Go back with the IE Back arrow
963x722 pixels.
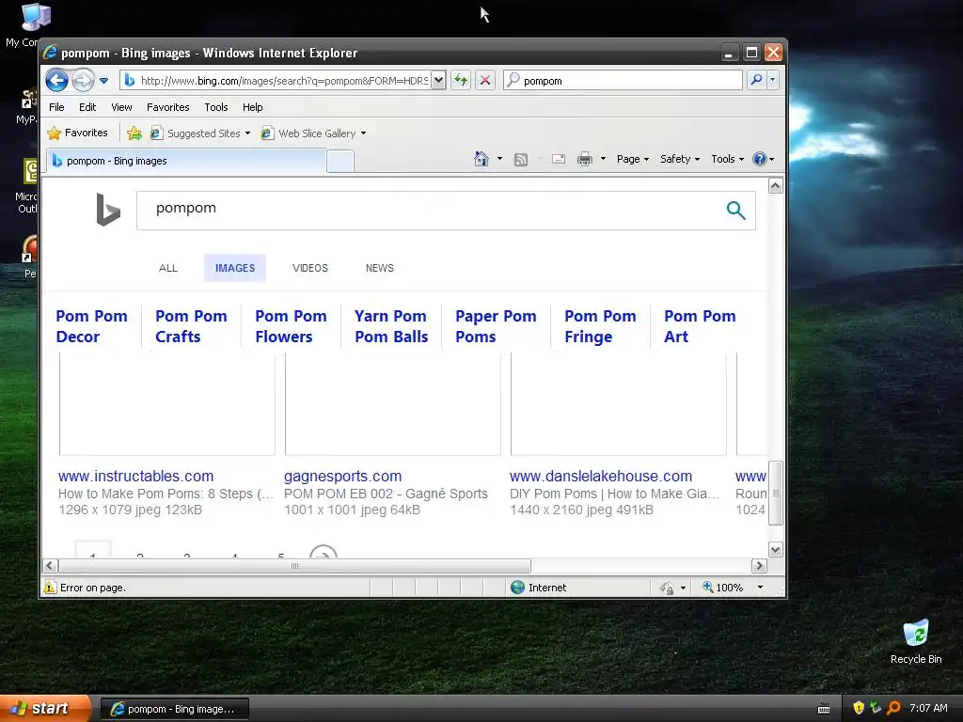point(57,81)
